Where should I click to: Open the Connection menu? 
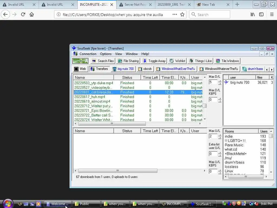tap(88, 54)
